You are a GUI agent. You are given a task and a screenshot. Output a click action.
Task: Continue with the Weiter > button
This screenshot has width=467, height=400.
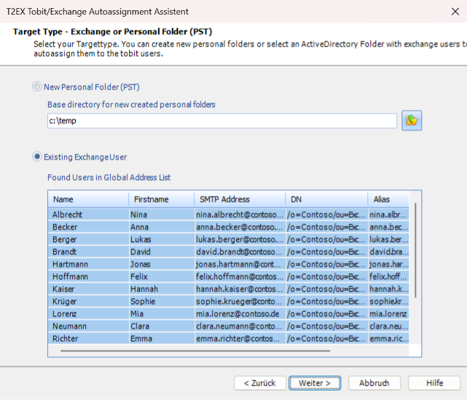315,383
